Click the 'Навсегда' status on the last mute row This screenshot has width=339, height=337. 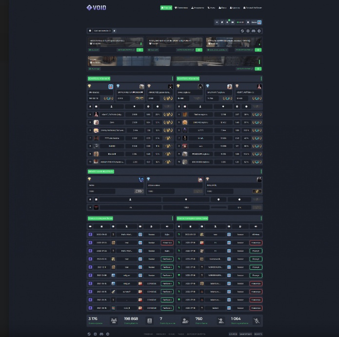pos(256,308)
